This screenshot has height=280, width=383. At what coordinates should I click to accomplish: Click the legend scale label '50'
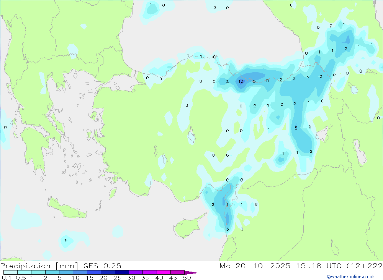click(187, 278)
